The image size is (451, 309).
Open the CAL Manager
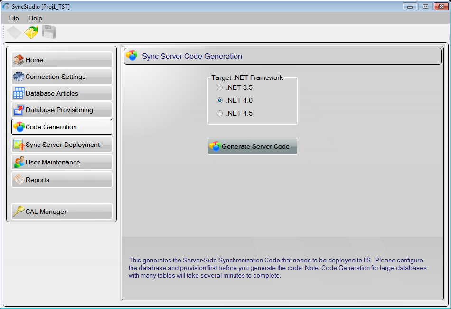pyautogui.click(x=62, y=212)
